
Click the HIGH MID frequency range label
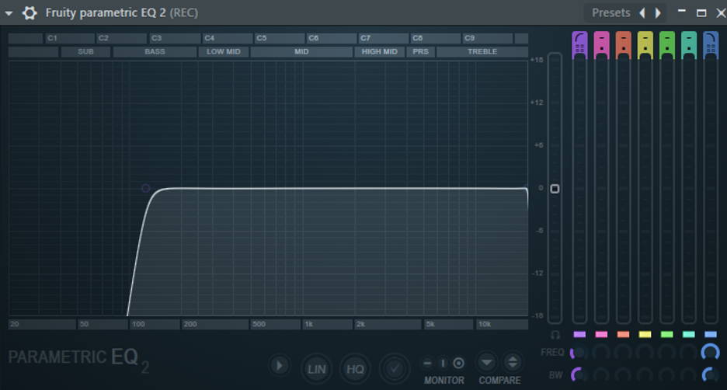380,51
